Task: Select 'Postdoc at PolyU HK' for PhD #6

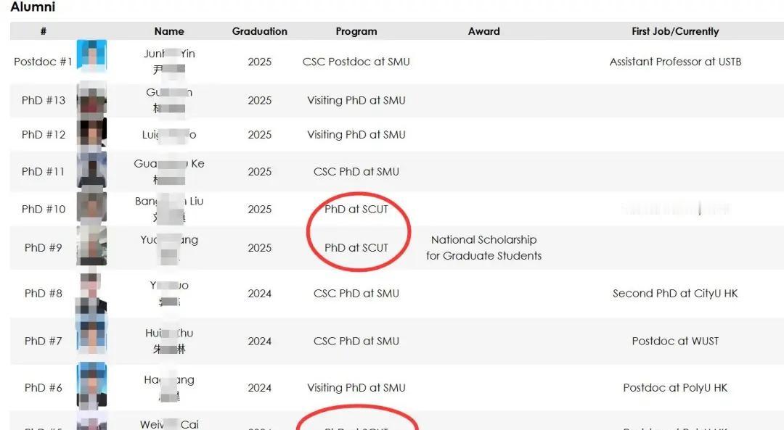Action: pos(675,388)
